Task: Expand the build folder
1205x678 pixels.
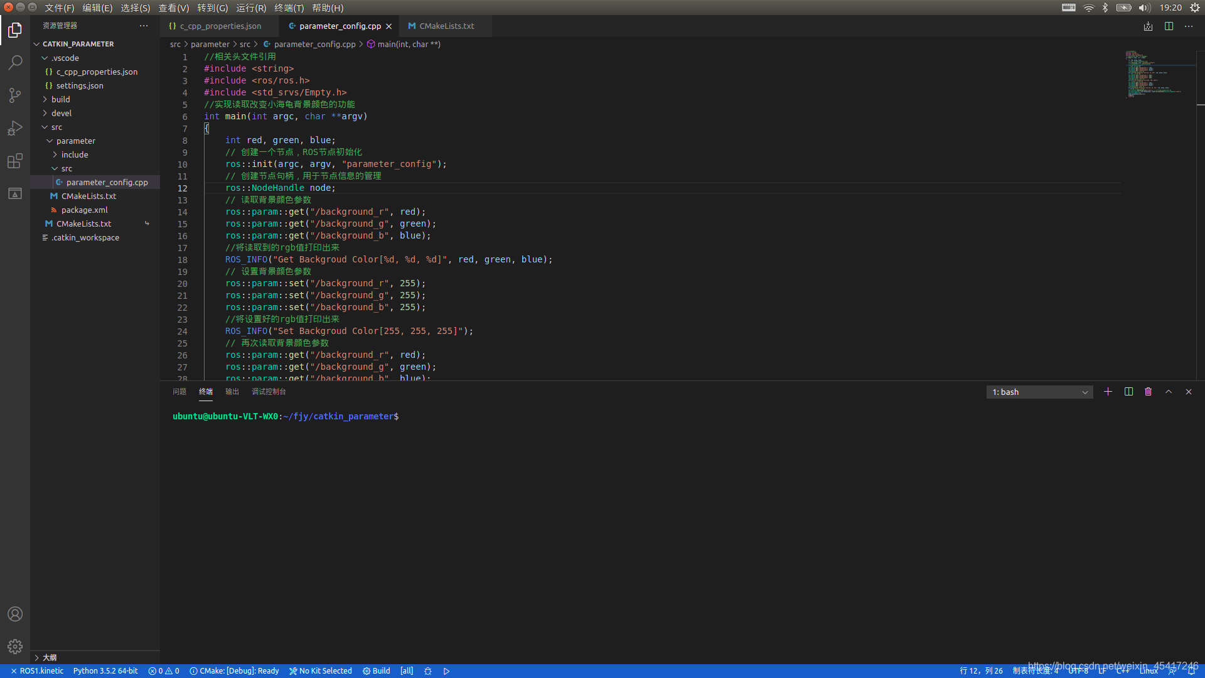Action: tap(95, 99)
